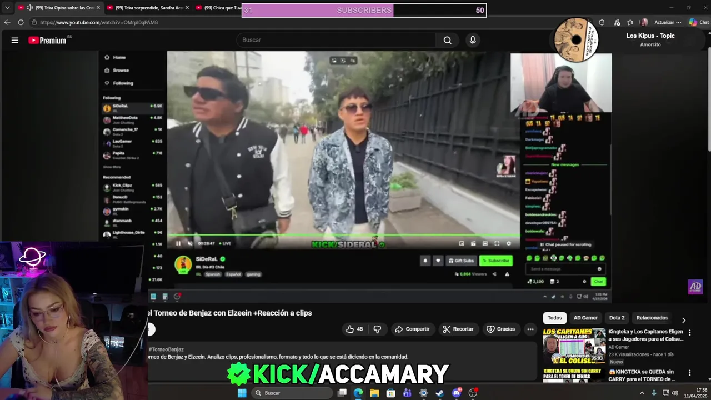The height and width of the screenshot is (400, 711).
Task: Select the Relacionados filter chip
Action: click(652, 318)
